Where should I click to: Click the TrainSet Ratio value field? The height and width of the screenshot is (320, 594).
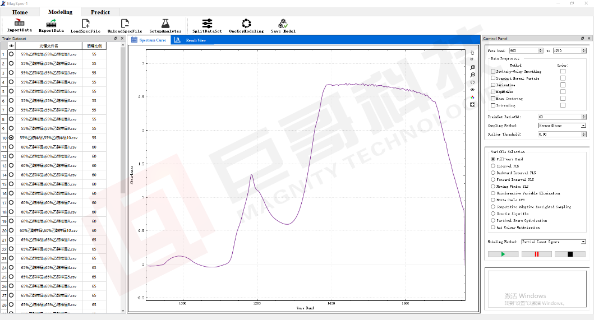pyautogui.click(x=560, y=117)
